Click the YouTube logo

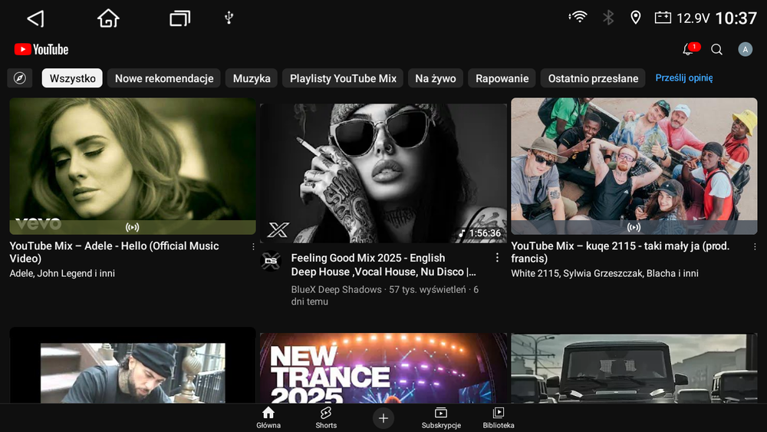41,49
